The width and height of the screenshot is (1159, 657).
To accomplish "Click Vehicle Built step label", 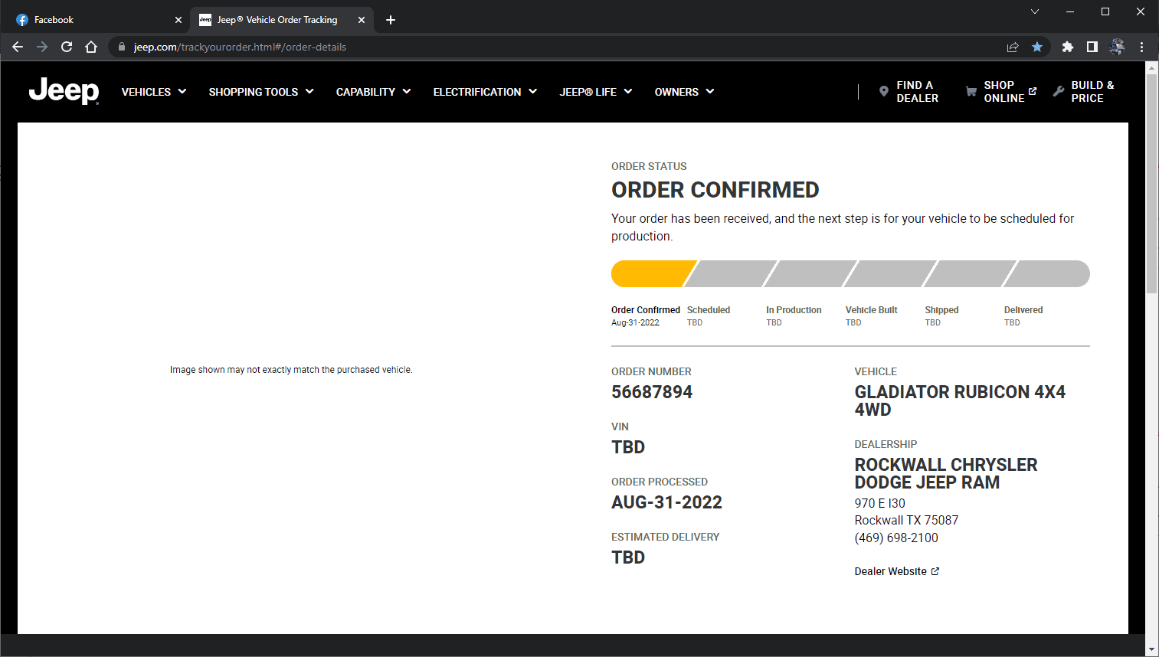I will click(871, 310).
